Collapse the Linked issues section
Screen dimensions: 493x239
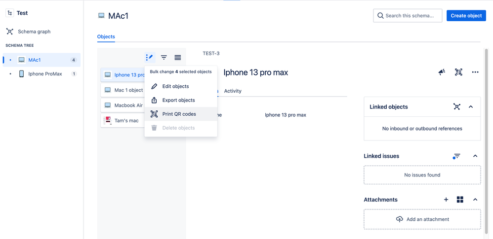[475, 156]
